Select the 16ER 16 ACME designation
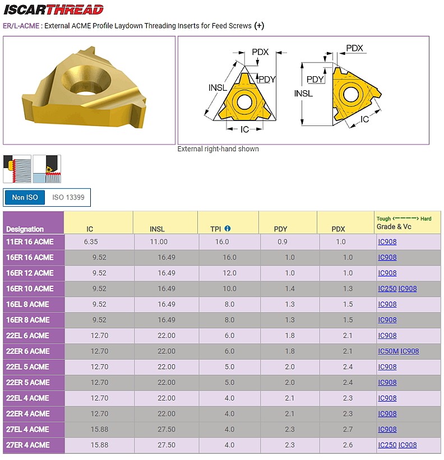Screen dimensions: 444x460 click(x=30, y=257)
